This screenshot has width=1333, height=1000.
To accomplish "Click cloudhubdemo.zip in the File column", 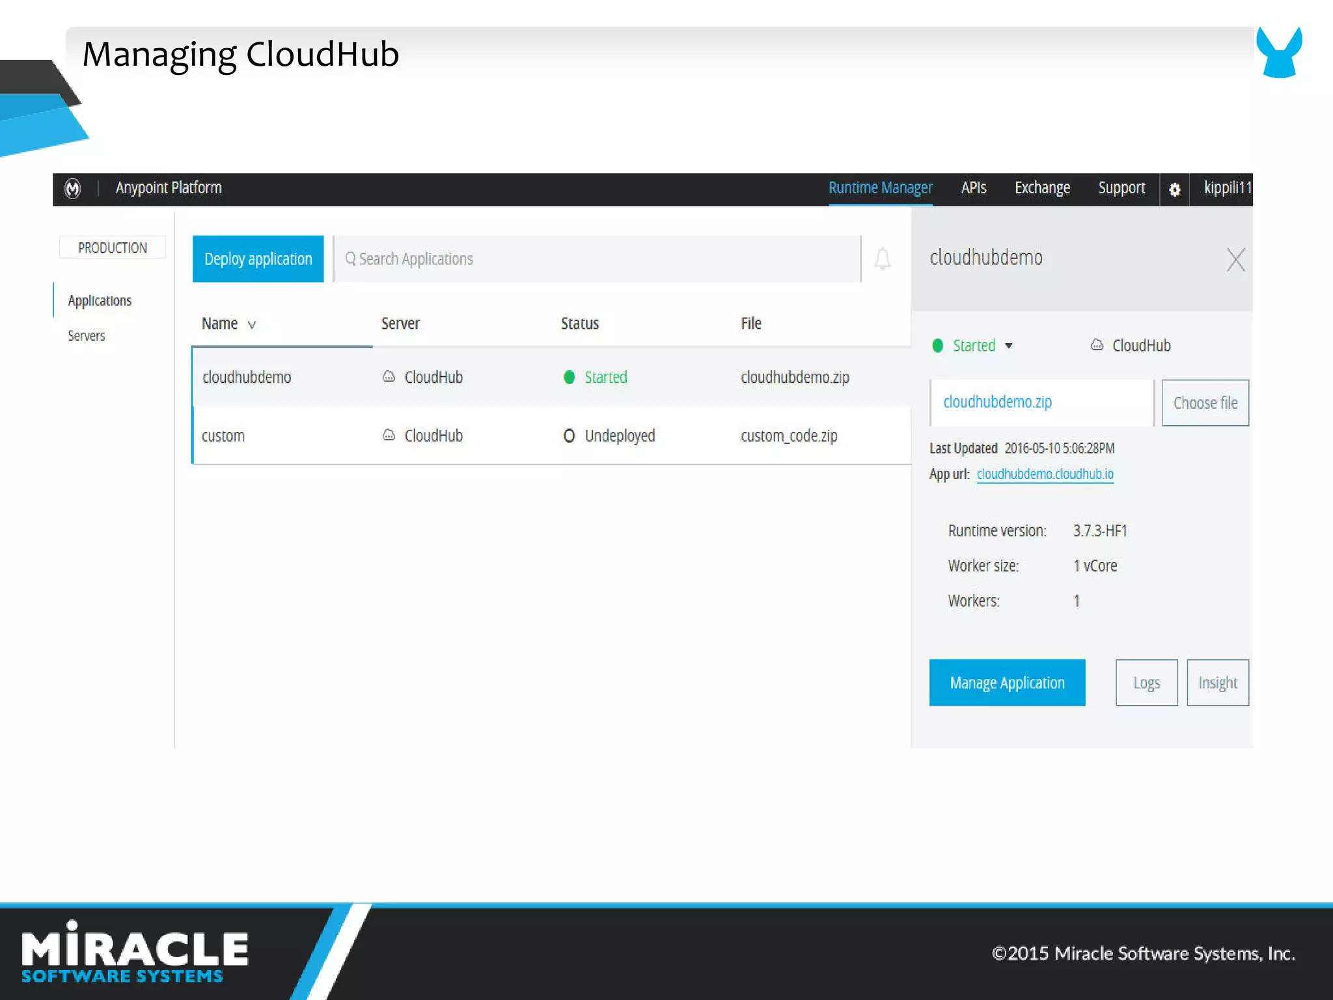I will (x=795, y=377).
